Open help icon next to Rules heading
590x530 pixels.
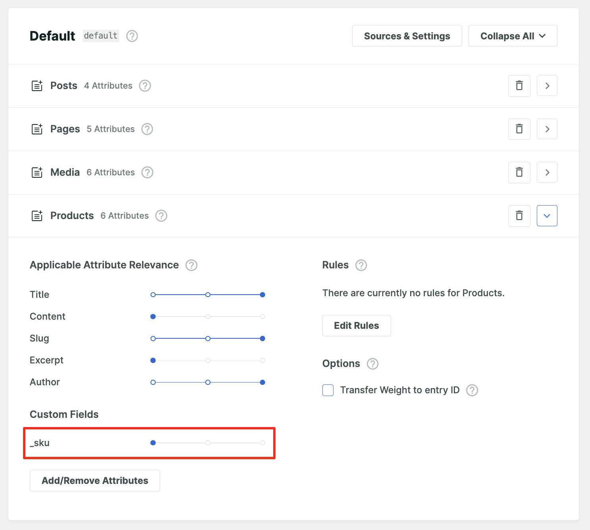coord(361,265)
